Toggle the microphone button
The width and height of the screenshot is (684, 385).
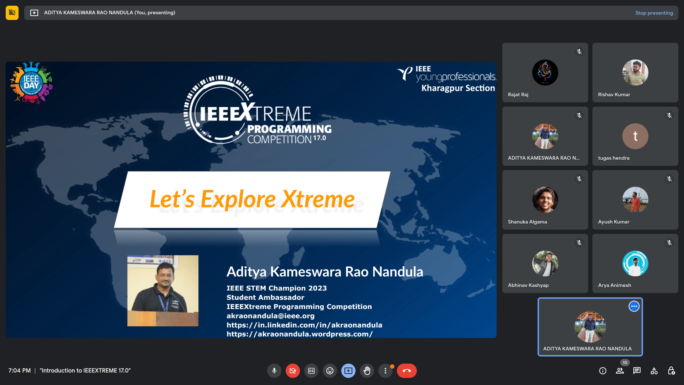[274, 371]
